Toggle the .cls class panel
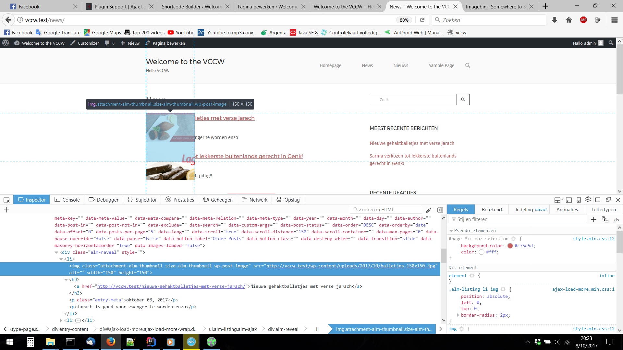Viewport: 623px width, 350px height. 616,220
